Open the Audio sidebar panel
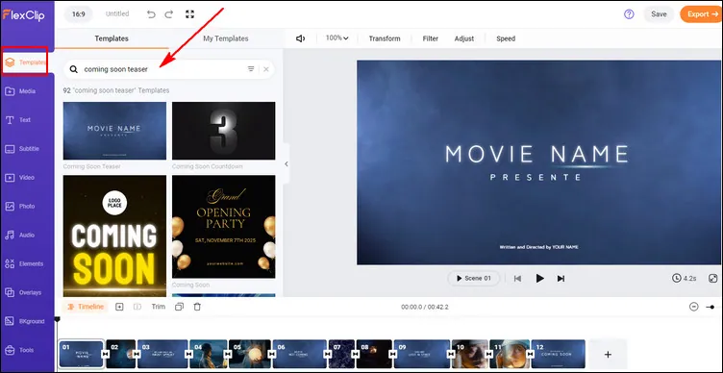The image size is (723, 373). click(20, 236)
